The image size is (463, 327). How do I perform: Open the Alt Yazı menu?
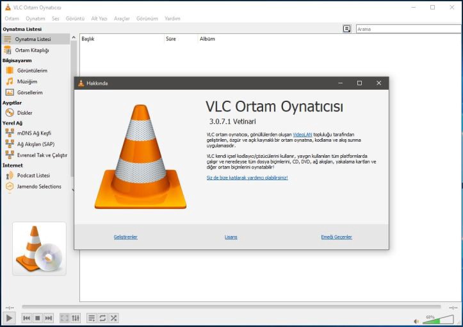pos(99,19)
